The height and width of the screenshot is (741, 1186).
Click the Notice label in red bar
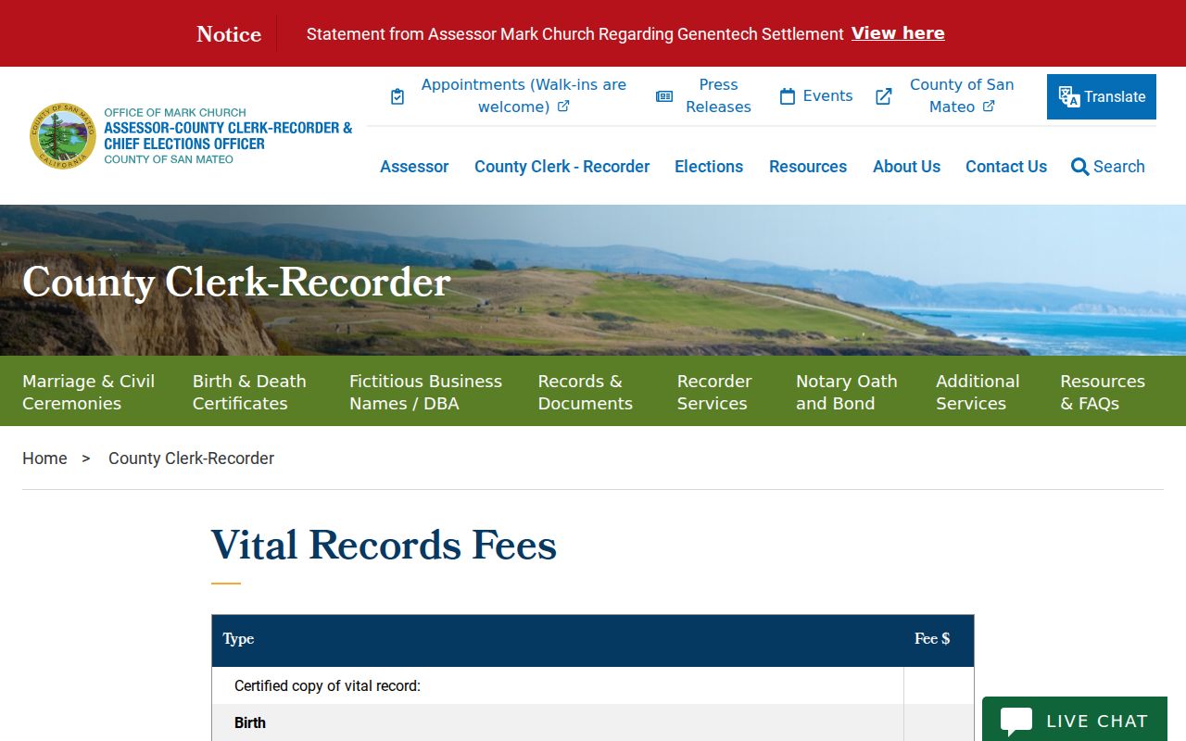click(229, 34)
